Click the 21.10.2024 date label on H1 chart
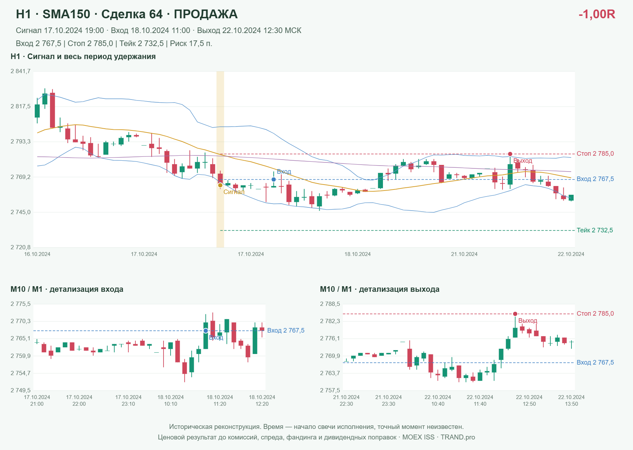The image size is (633, 450). [x=464, y=254]
